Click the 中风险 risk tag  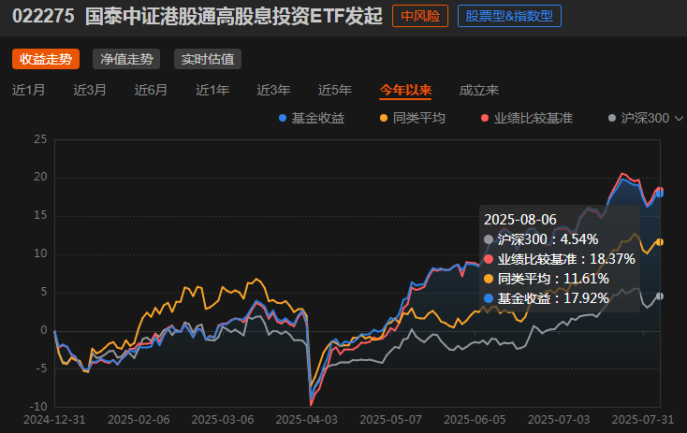click(x=420, y=16)
